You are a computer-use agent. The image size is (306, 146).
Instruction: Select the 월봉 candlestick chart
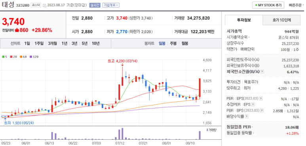(x=185, y=43)
